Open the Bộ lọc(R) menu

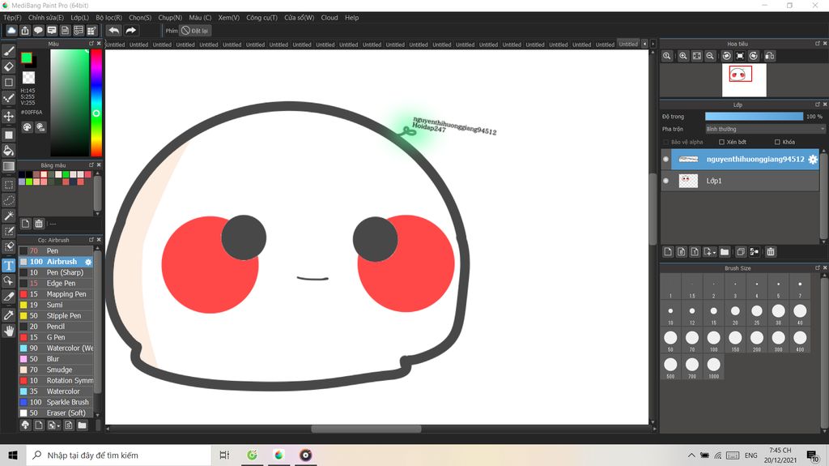point(109,18)
